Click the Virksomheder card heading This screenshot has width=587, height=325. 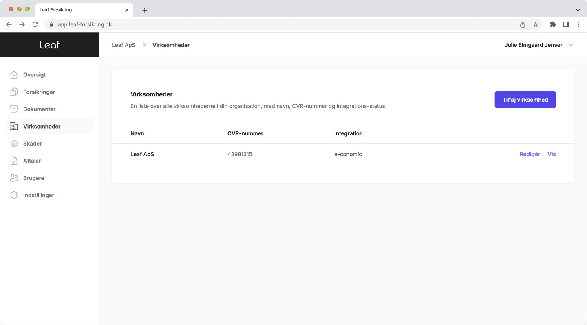152,94
